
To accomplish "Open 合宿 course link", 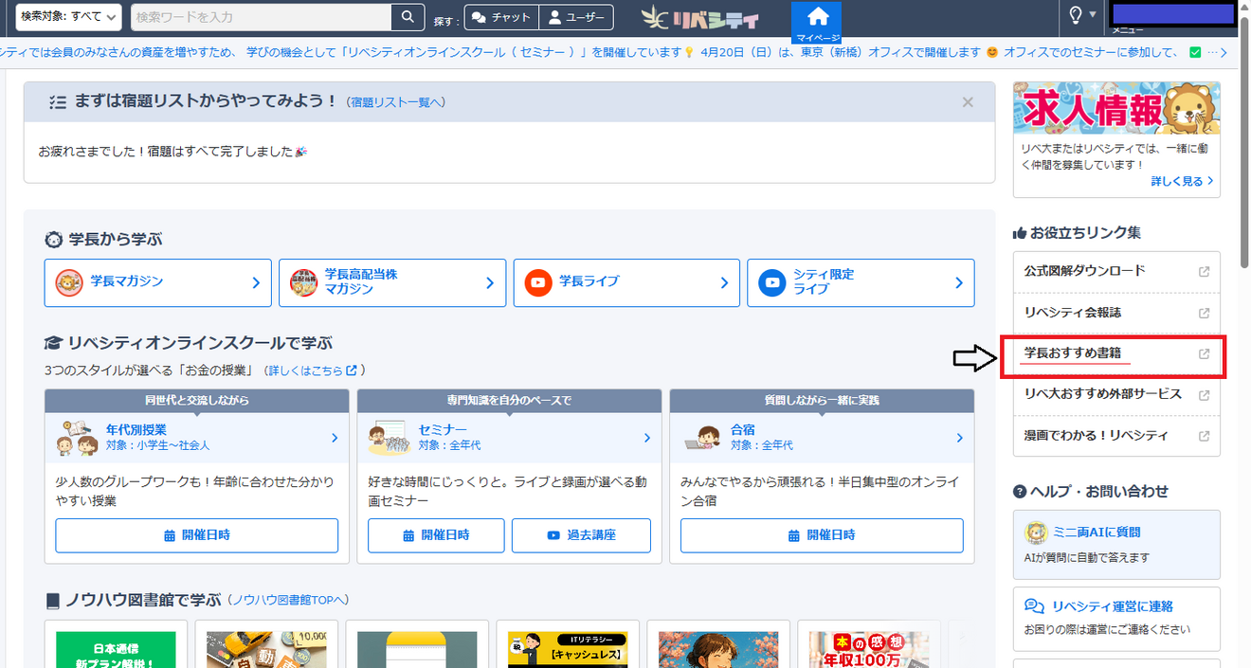I will [x=822, y=437].
